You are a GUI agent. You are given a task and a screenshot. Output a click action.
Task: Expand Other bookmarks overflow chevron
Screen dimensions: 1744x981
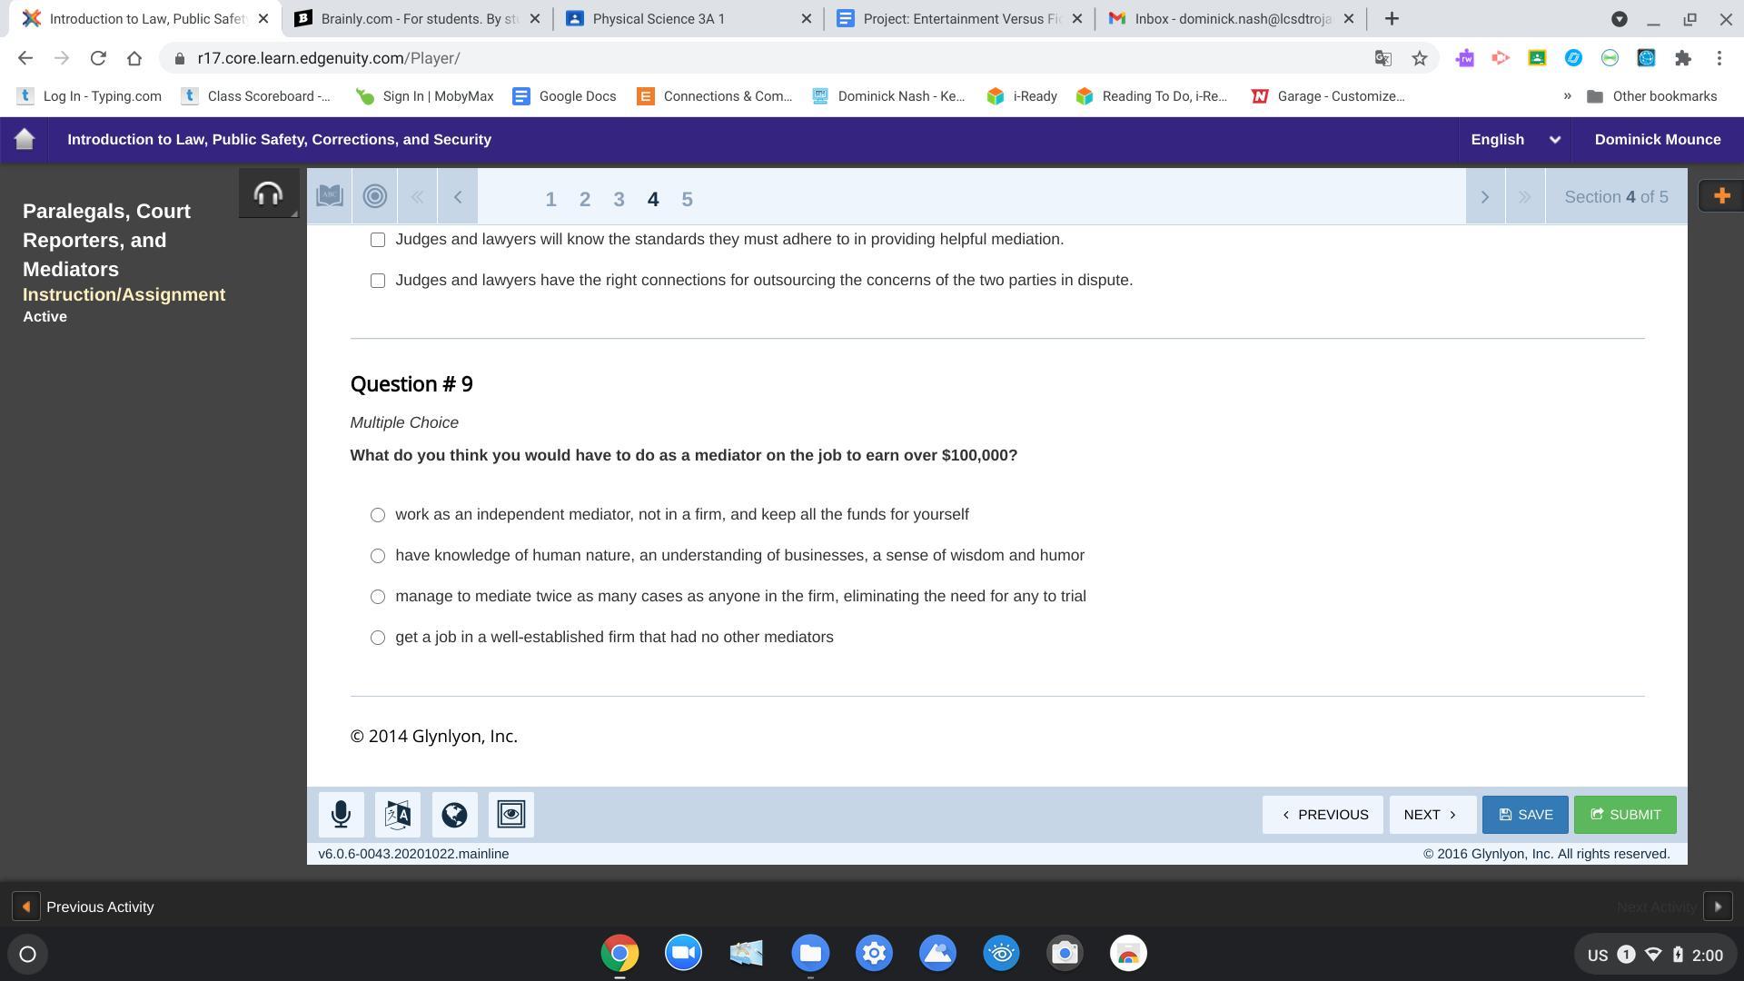1567,96
